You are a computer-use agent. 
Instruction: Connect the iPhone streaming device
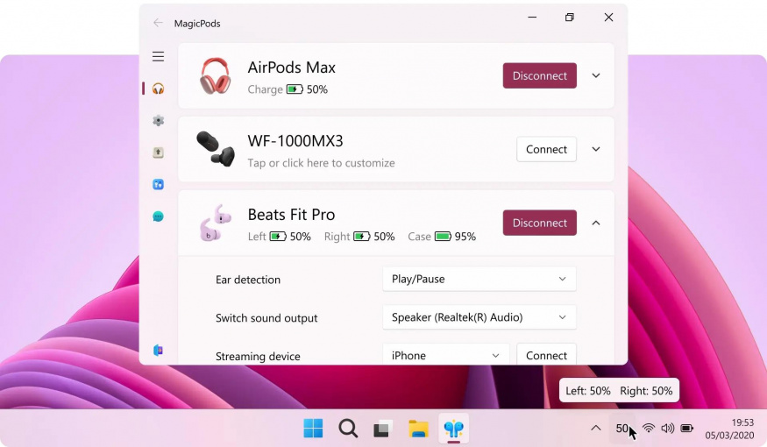[x=546, y=355]
